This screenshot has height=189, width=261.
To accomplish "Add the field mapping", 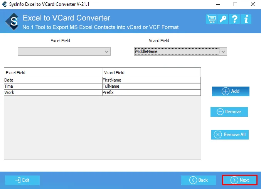I will [231, 91].
